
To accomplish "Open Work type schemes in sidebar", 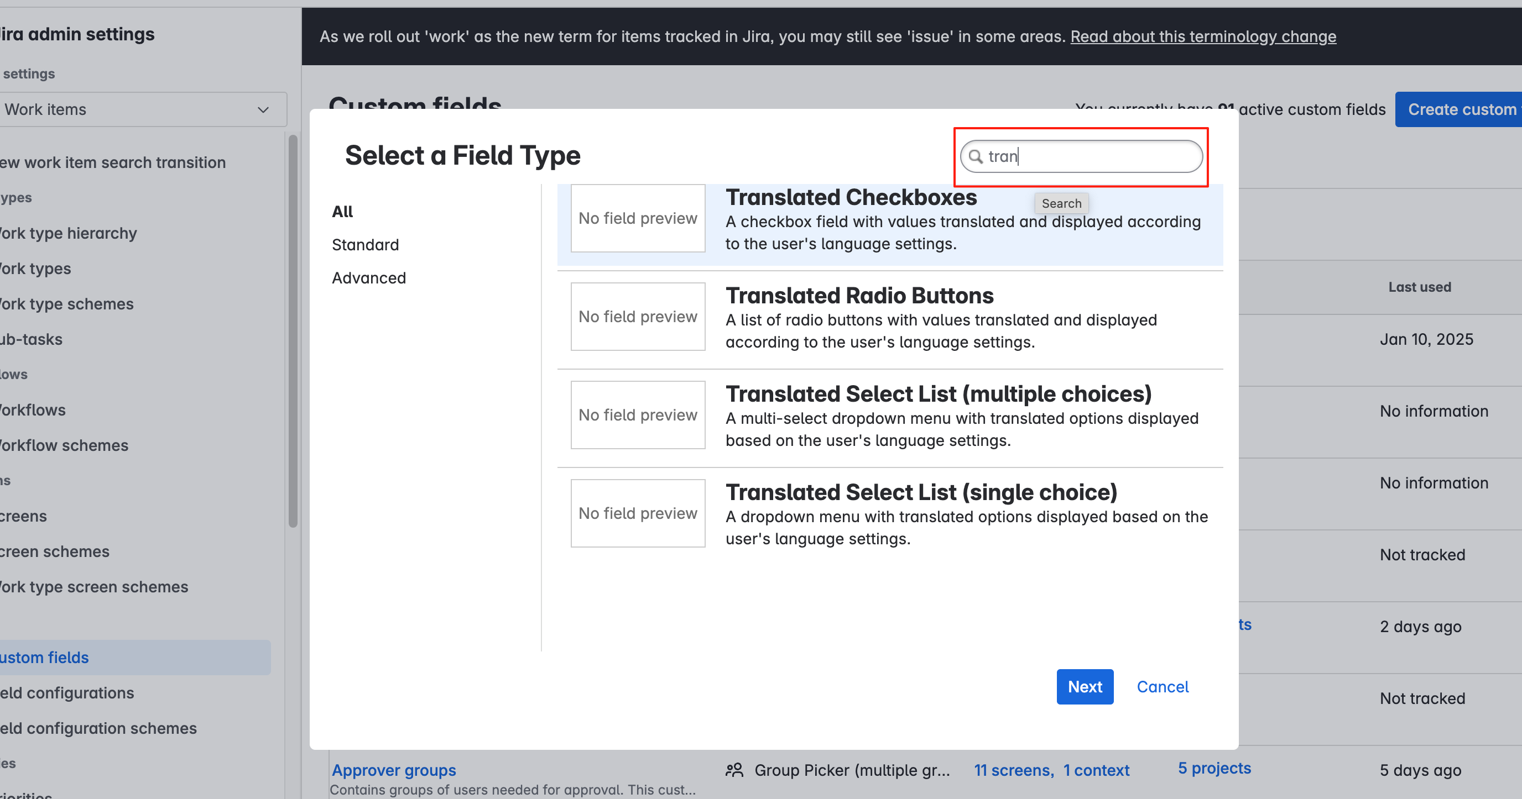I will pos(66,304).
